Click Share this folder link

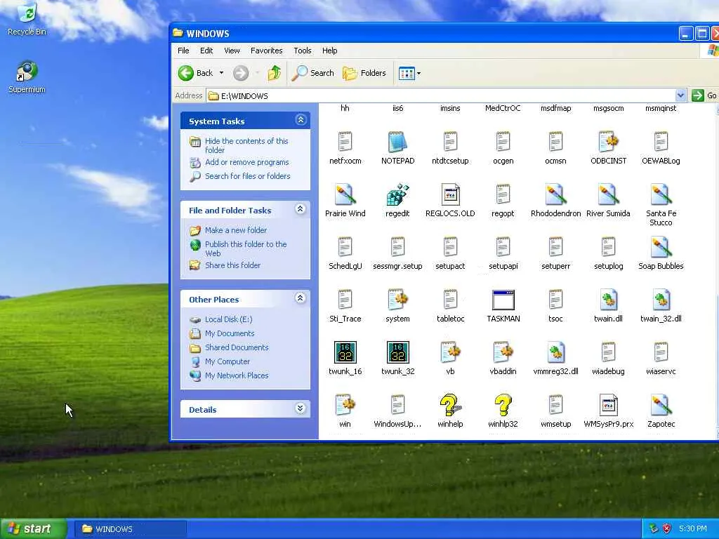coord(232,265)
